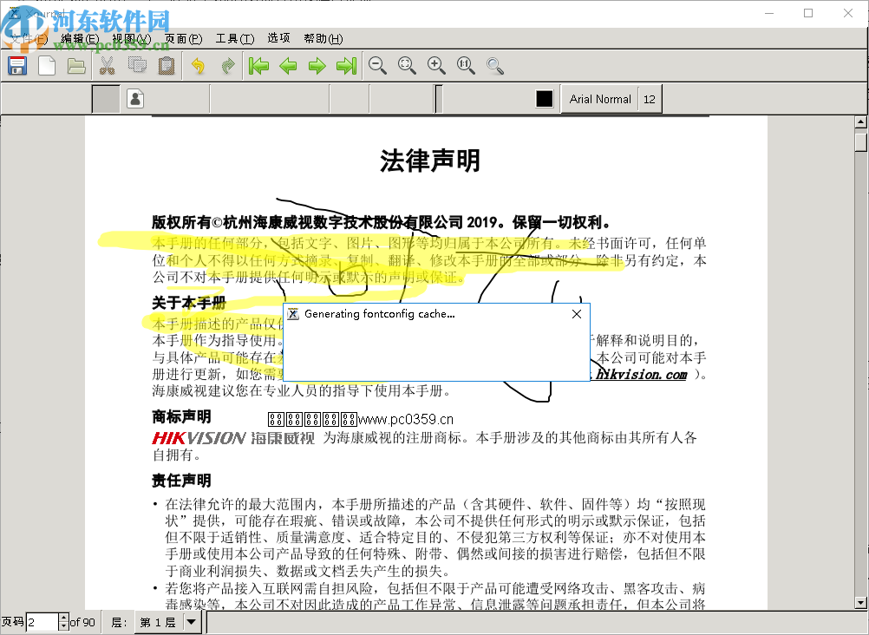Open the font size 12 selector
This screenshot has width=869, height=635.
click(650, 99)
